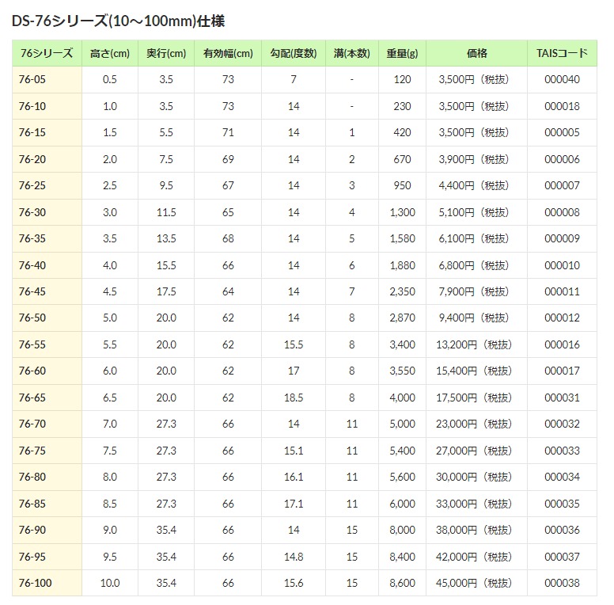Click the price 5,100円（税抜）
This screenshot has width=614, height=605.
(x=474, y=212)
